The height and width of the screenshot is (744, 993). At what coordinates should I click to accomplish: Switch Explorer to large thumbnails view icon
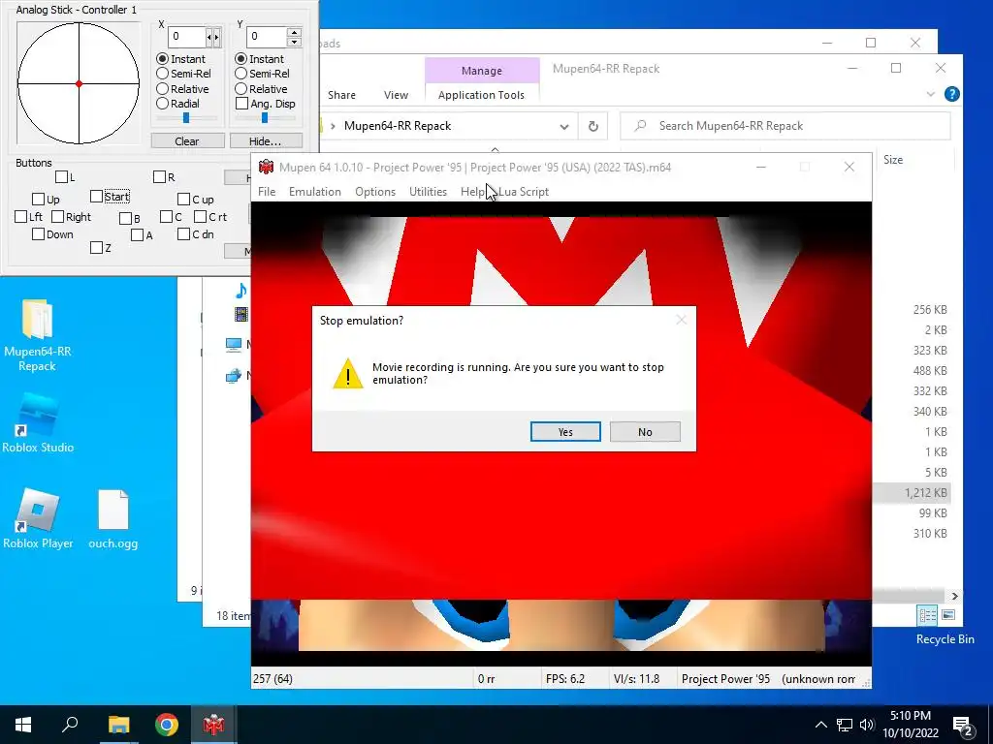pyautogui.click(x=948, y=615)
